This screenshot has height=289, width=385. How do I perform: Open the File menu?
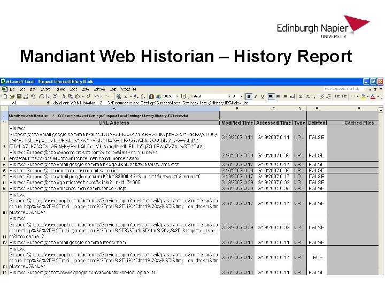click(12, 89)
